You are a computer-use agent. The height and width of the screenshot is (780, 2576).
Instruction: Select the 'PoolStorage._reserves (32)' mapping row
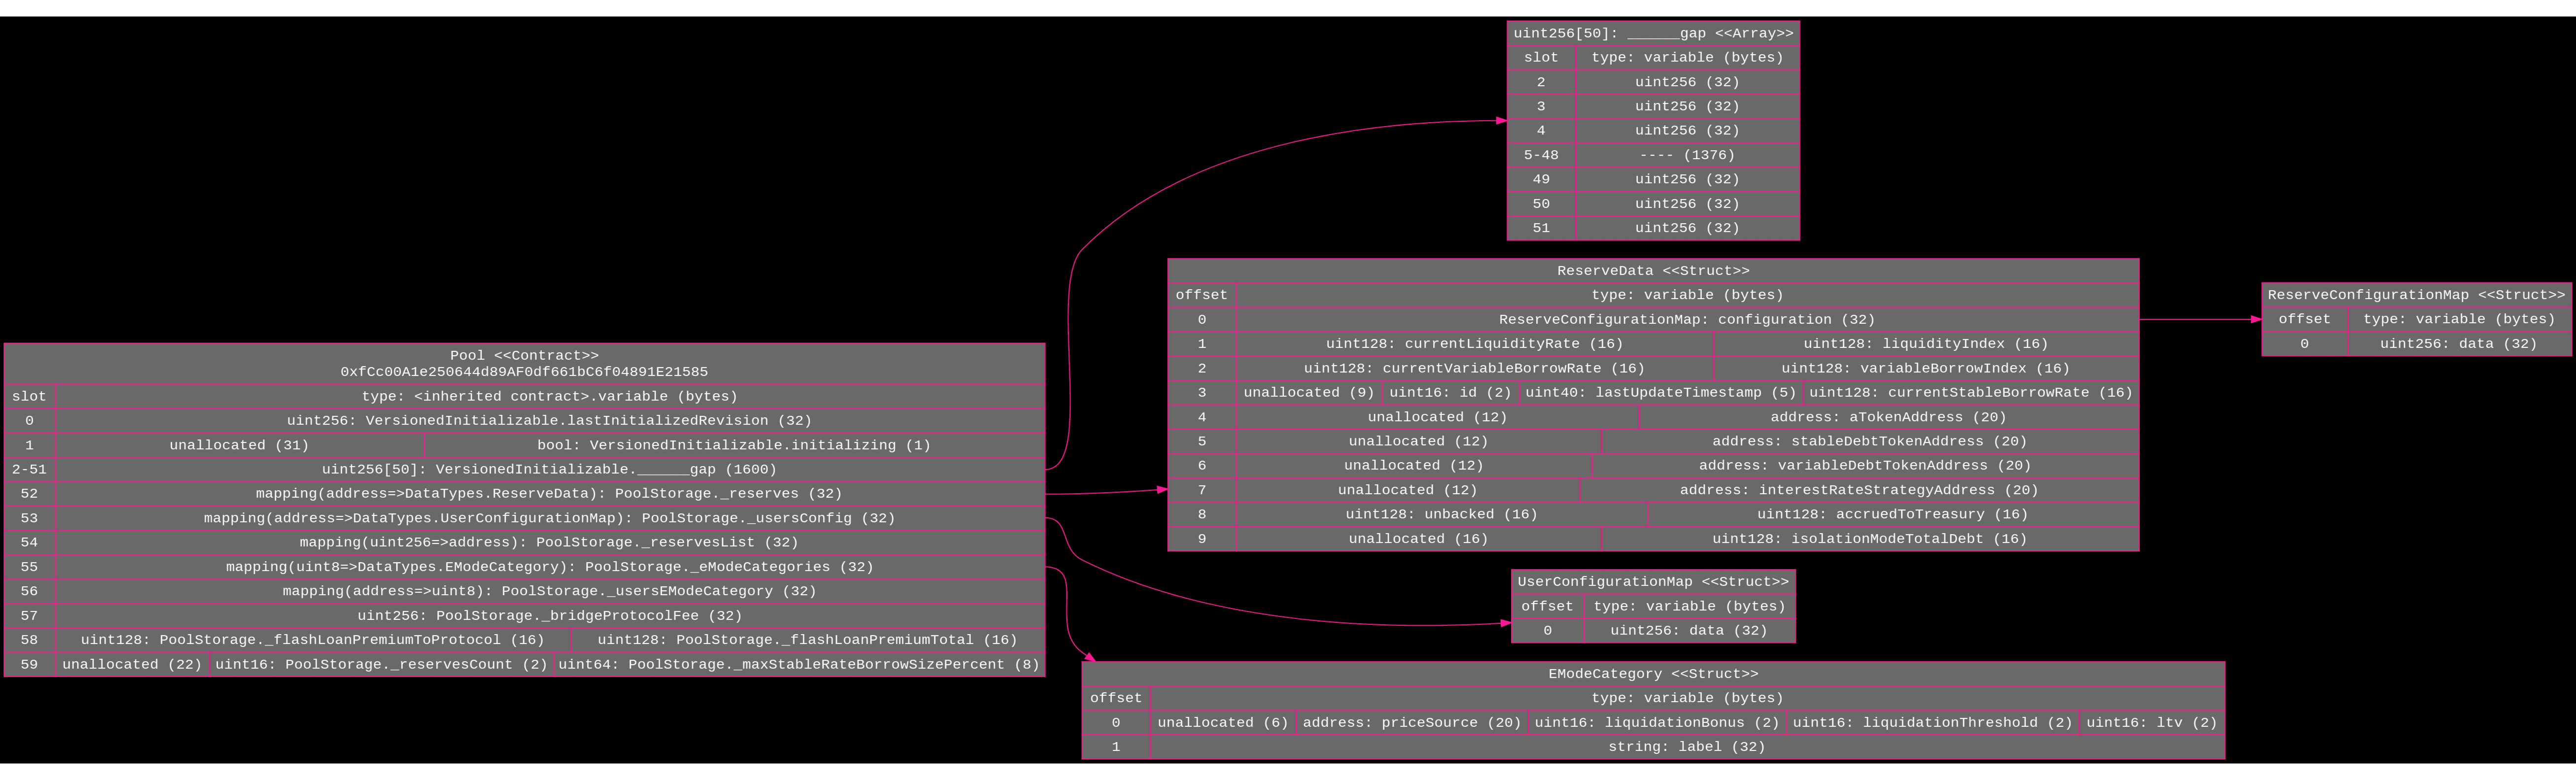point(549,494)
